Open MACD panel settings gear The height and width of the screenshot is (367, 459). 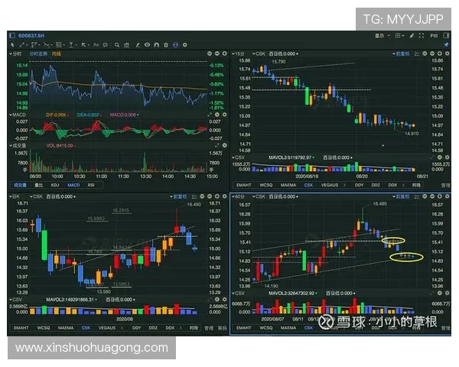(224, 115)
